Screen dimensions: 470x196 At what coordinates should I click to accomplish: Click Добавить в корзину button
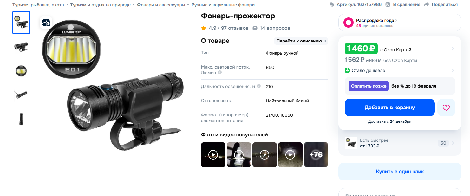390,108
